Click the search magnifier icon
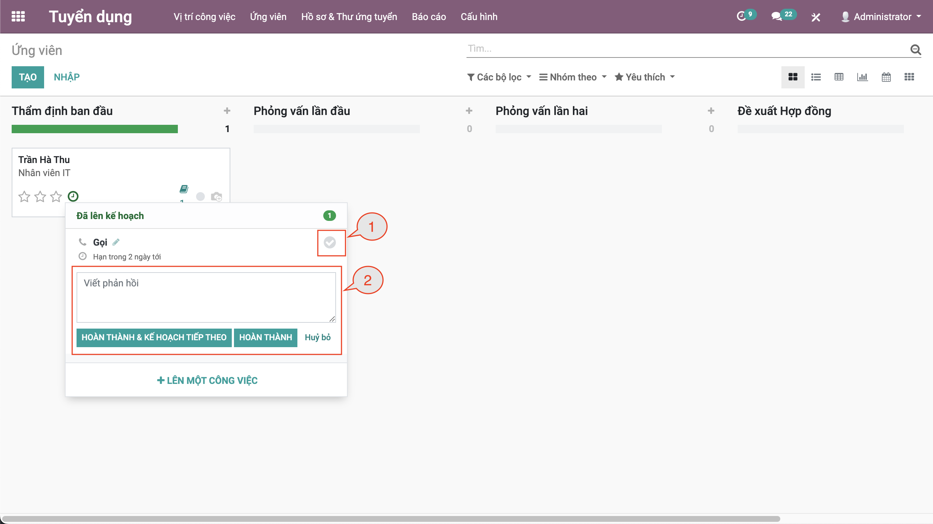Image resolution: width=933 pixels, height=524 pixels. (x=916, y=49)
